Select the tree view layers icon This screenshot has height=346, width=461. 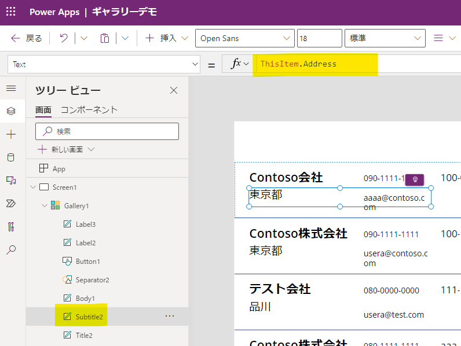(x=11, y=111)
